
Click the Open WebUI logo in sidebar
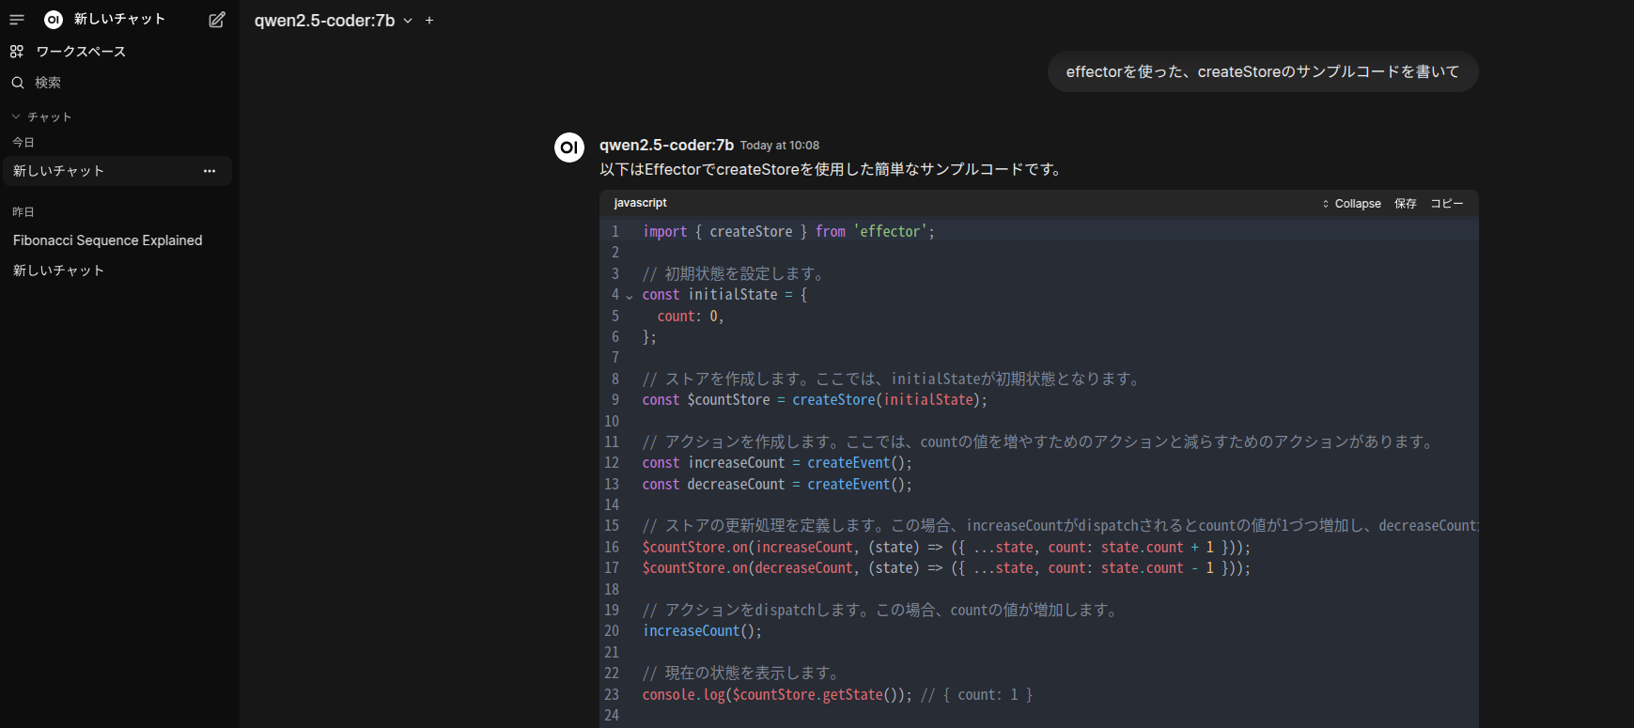coord(54,20)
